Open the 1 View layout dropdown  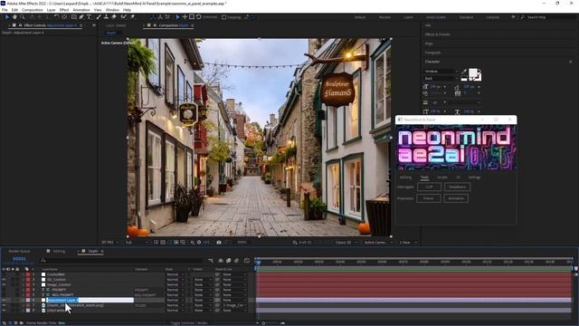pyautogui.click(x=408, y=243)
